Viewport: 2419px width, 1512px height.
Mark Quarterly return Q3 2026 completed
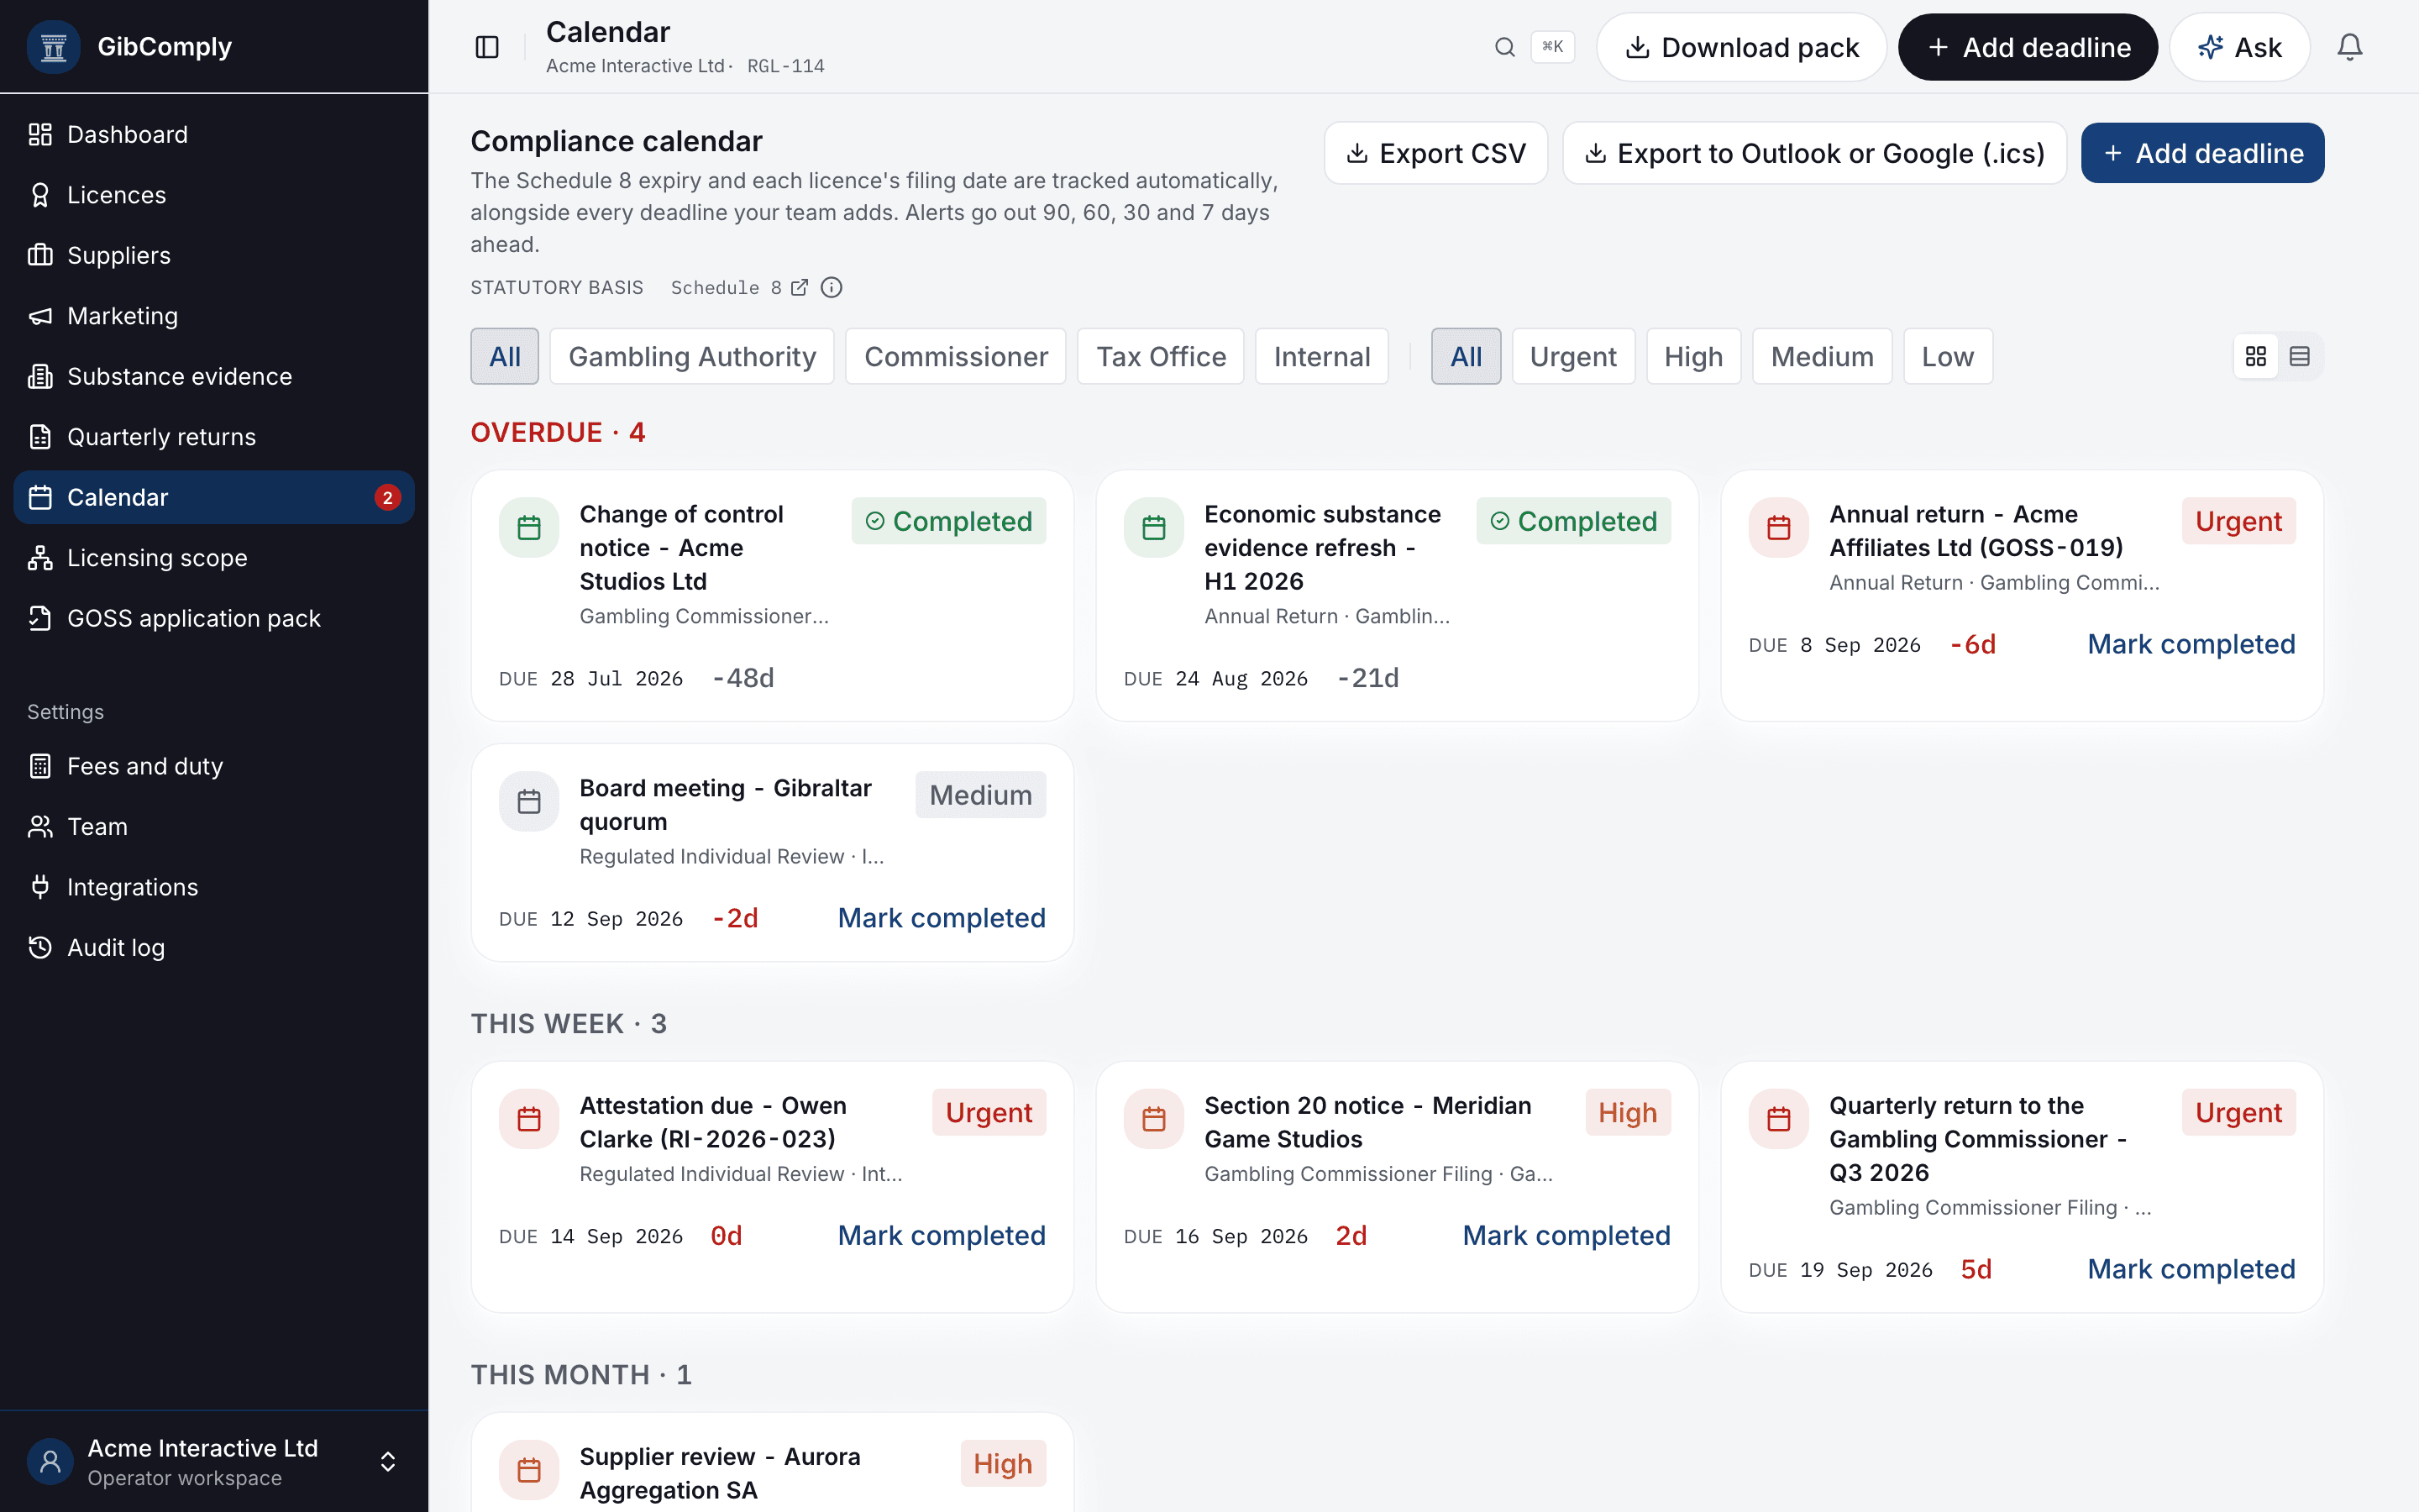click(x=2191, y=1269)
